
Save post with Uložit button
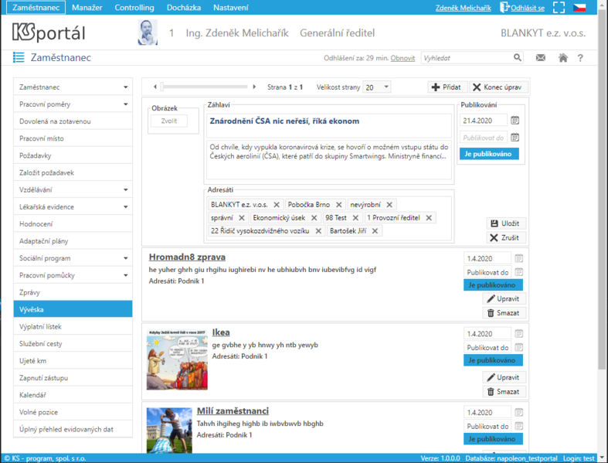506,223
